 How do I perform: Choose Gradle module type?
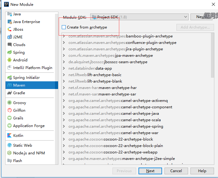click(x=30, y=93)
